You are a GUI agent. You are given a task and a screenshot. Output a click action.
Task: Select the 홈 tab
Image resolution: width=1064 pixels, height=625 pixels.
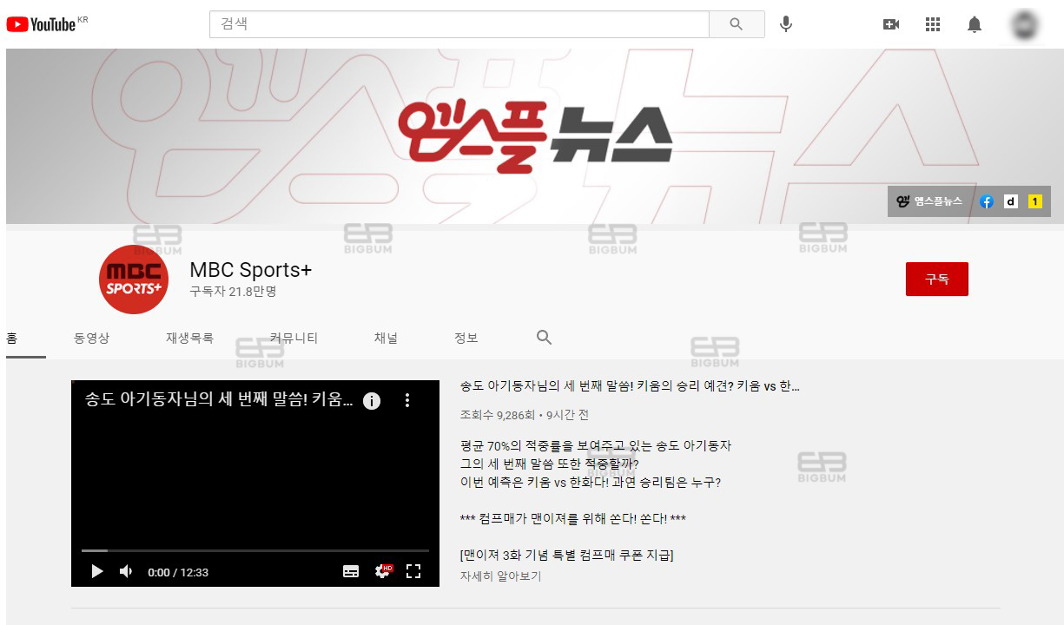[x=12, y=338]
